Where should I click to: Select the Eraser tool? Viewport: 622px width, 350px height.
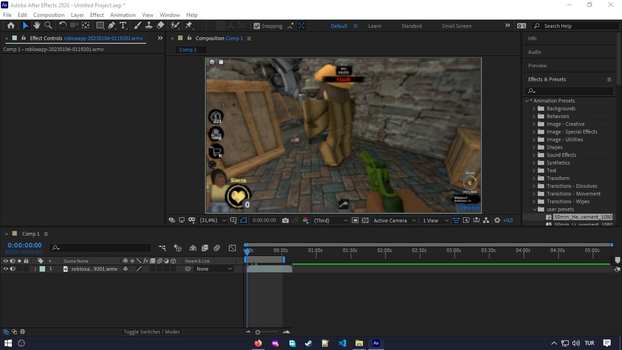click(x=160, y=26)
